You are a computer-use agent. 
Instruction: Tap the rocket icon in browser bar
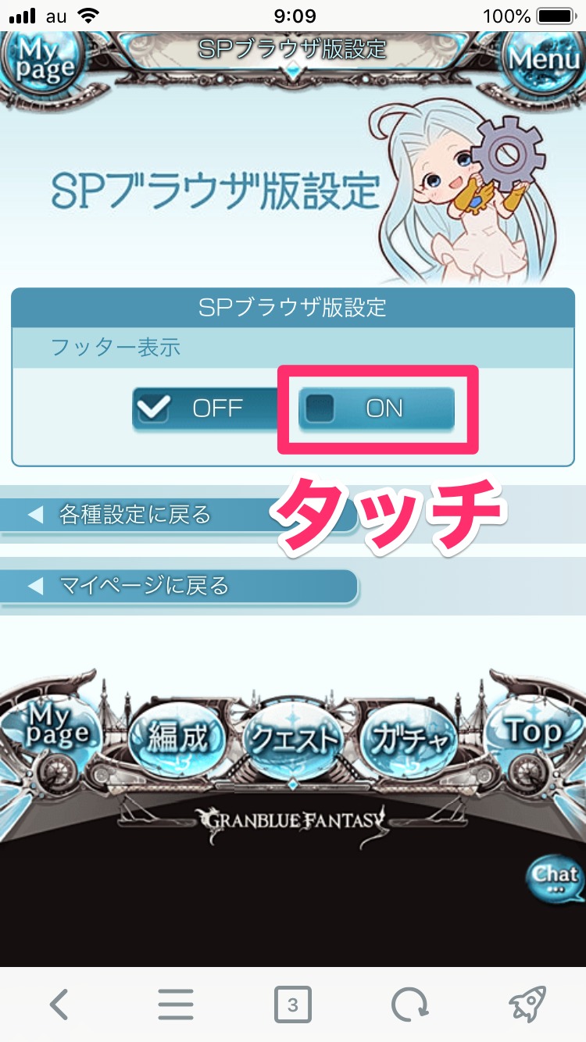[527, 1005]
